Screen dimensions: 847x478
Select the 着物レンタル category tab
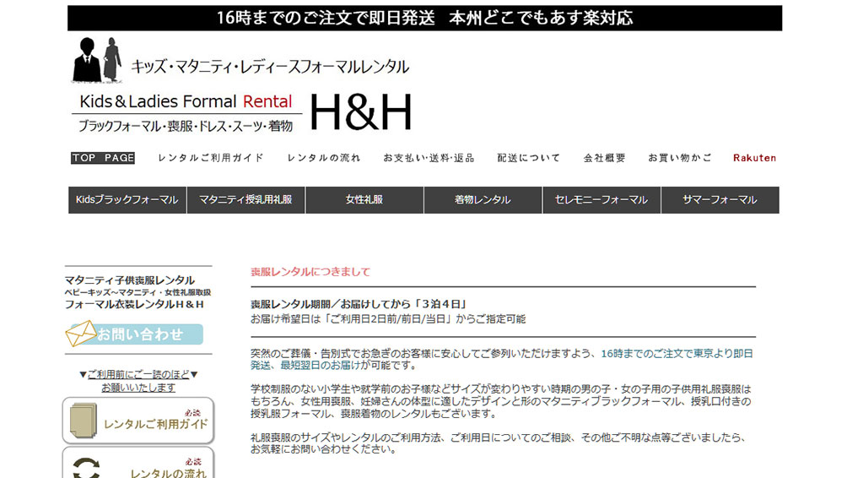[x=483, y=200]
